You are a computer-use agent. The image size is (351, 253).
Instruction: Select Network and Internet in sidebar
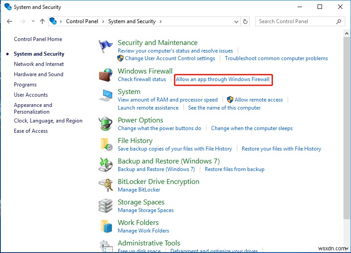[39, 64]
